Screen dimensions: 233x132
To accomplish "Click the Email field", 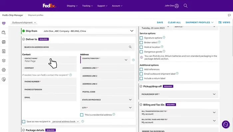I will [49, 97].
